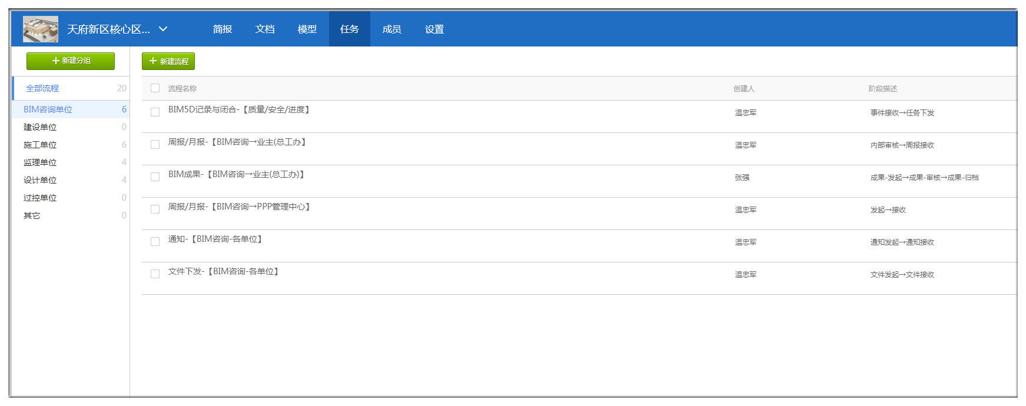The height and width of the screenshot is (406, 1026).
Task: Click the 新建流程 button
Action: coord(168,61)
